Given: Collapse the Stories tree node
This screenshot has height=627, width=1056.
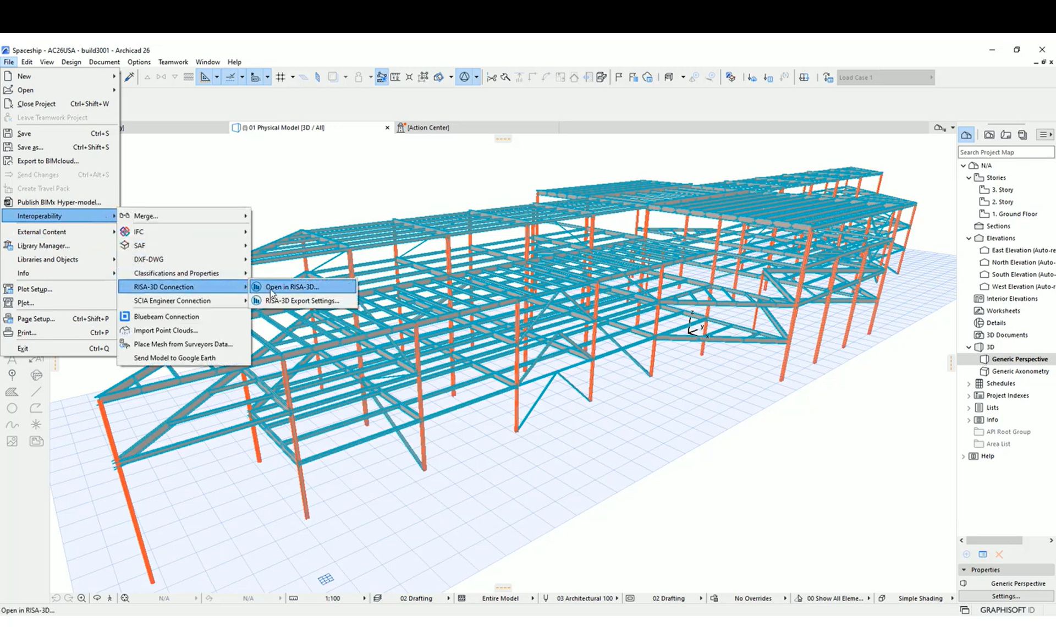Looking at the screenshot, I should coord(969,178).
